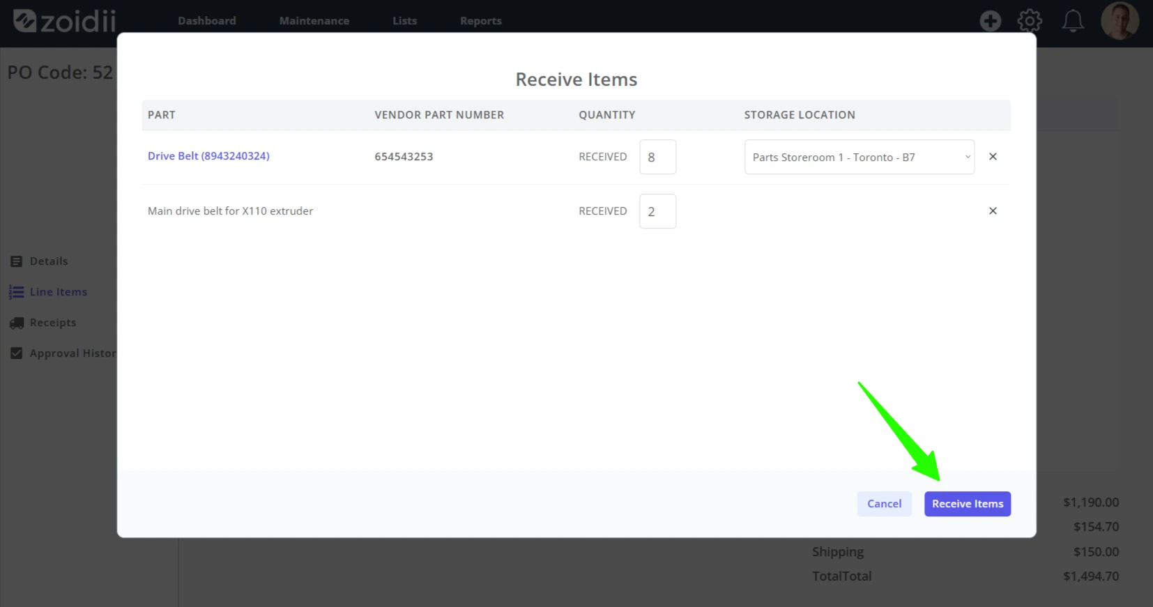The width and height of the screenshot is (1153, 607).
Task: Click the Receipts truck icon
Action: coord(17,323)
